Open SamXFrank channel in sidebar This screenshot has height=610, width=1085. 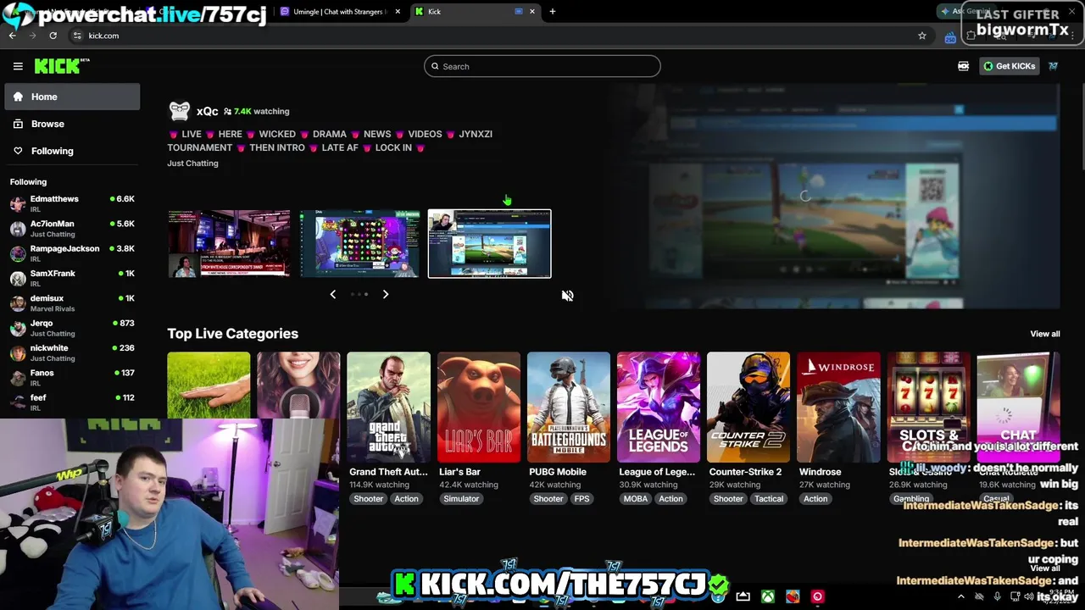click(x=72, y=278)
